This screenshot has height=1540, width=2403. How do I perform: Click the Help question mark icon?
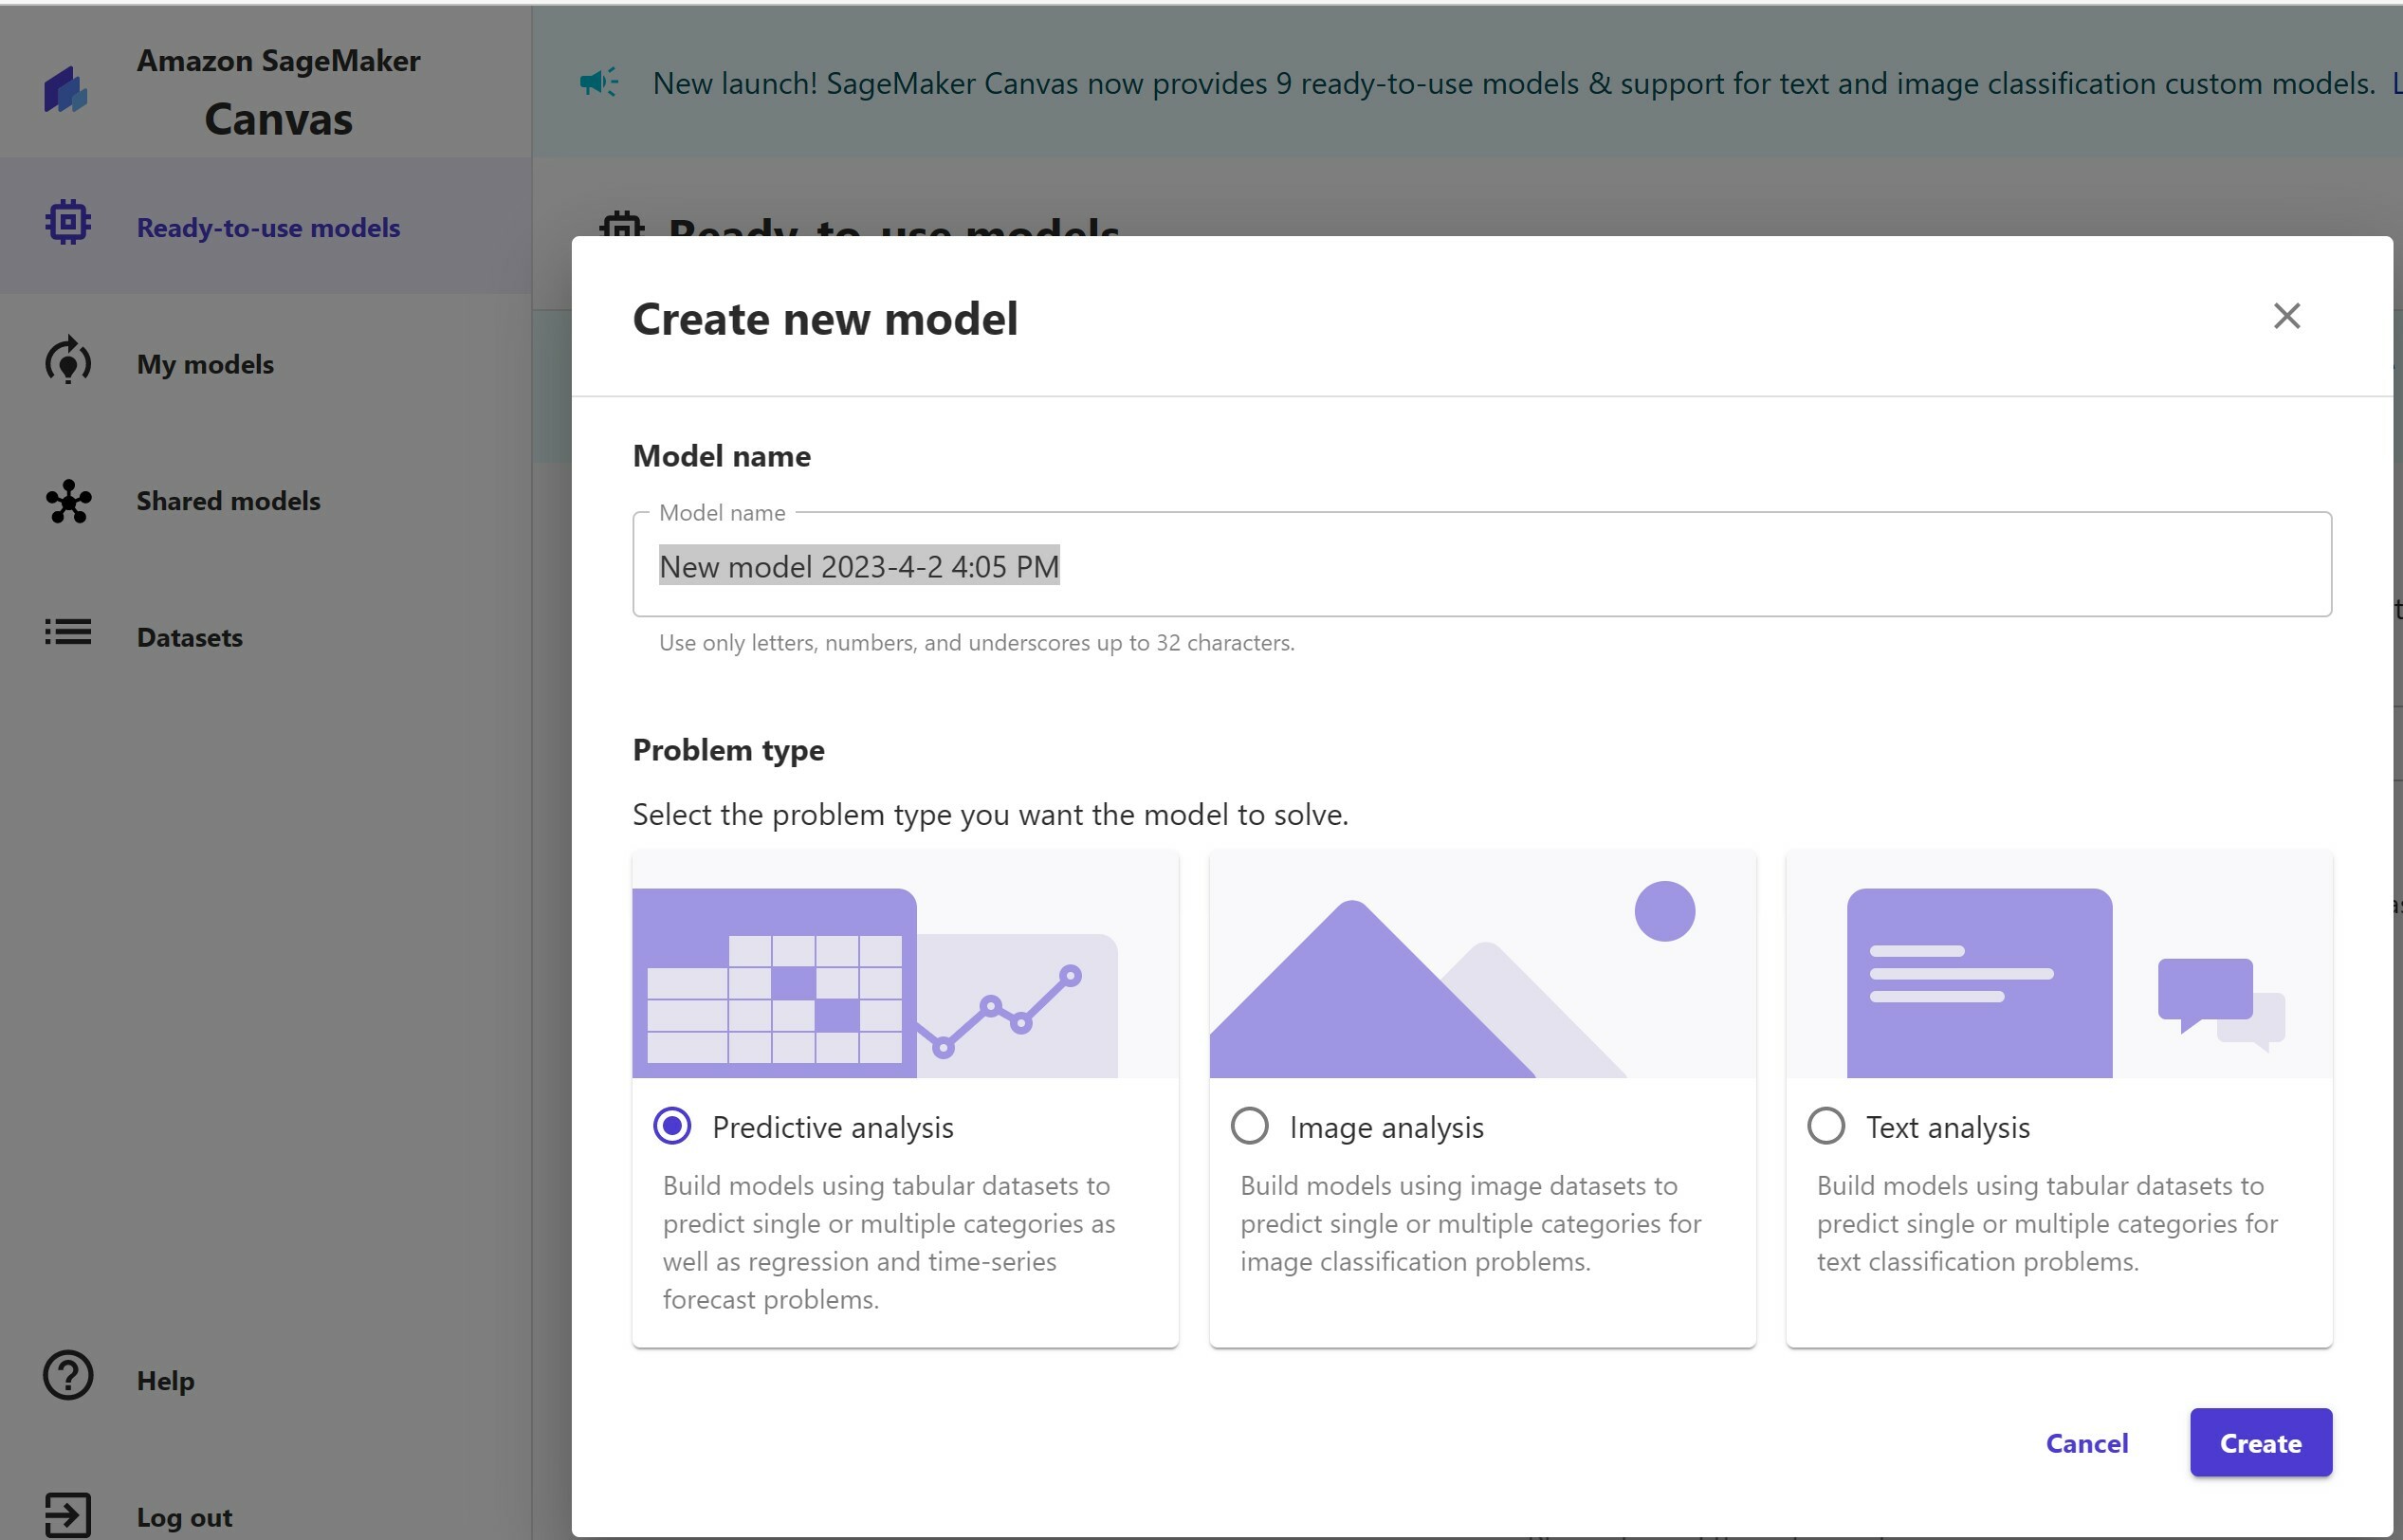(x=68, y=1376)
